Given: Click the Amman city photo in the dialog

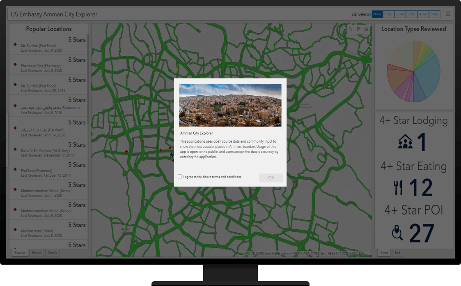Looking at the screenshot, I should [x=230, y=105].
